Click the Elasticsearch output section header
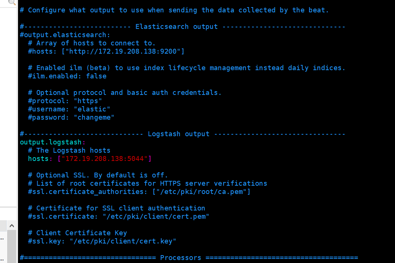 tap(176, 27)
